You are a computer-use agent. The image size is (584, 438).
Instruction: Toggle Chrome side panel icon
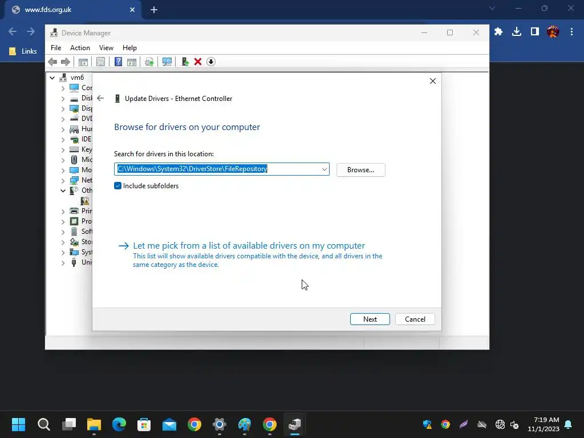point(535,32)
